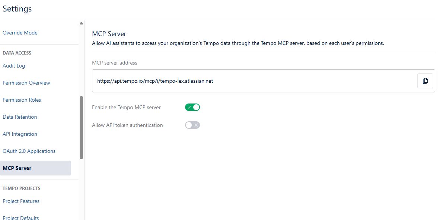Open API Integration settings
The height and width of the screenshot is (220, 439).
[x=20, y=134]
